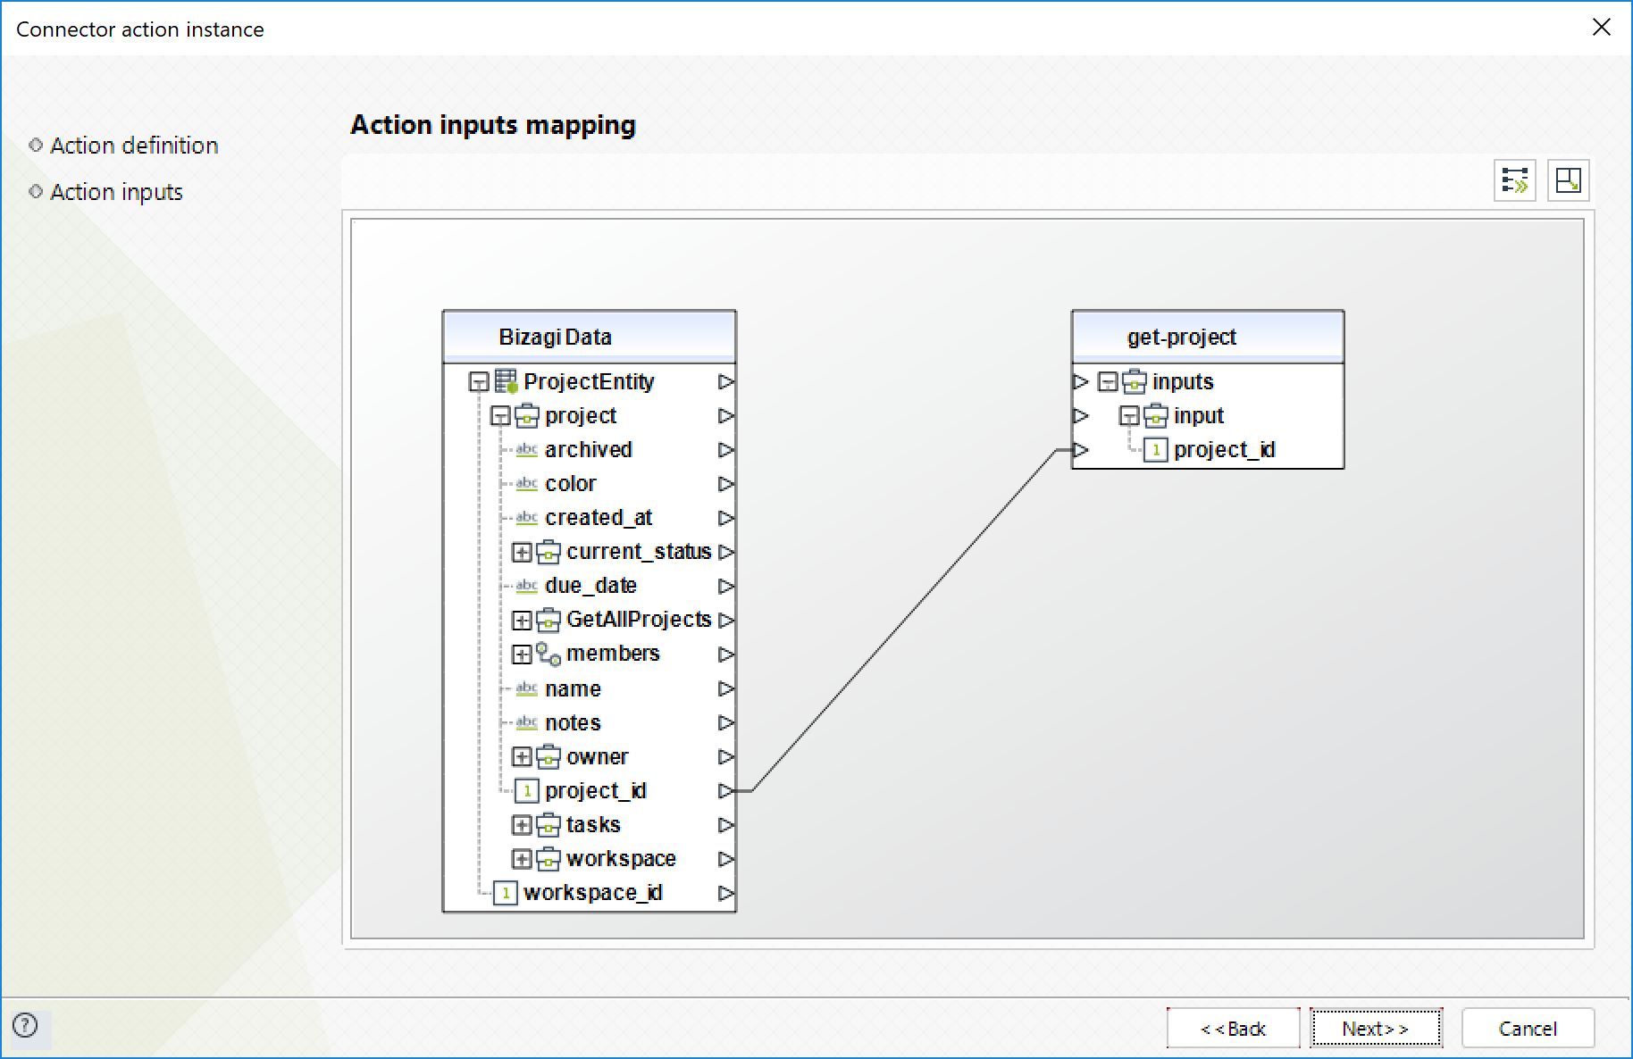The width and height of the screenshot is (1633, 1059).
Task: Click number icon beside get-project project_id
Action: point(1156,450)
